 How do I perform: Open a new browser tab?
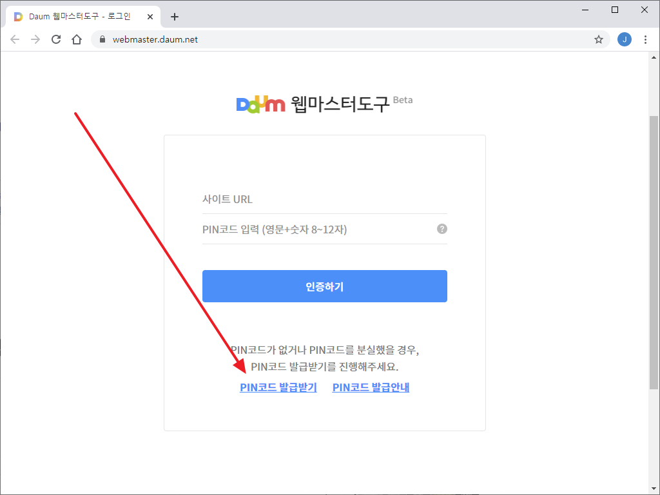click(x=175, y=17)
